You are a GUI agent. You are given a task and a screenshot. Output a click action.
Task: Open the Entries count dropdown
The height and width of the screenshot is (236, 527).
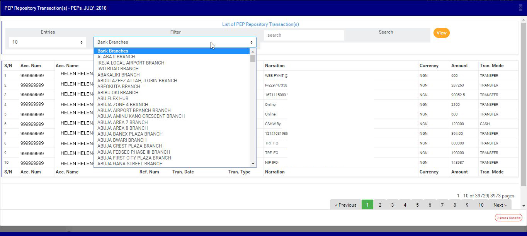tap(48, 42)
